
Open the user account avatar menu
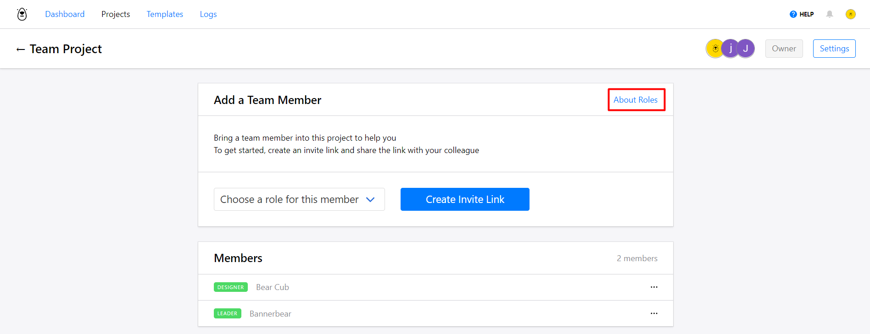[850, 14]
